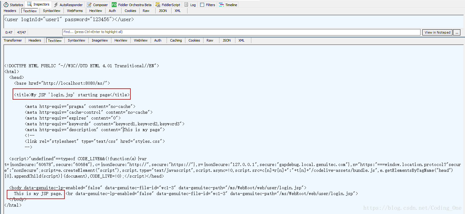
Task: Open the response Transformer tab
Action: pos(13,40)
